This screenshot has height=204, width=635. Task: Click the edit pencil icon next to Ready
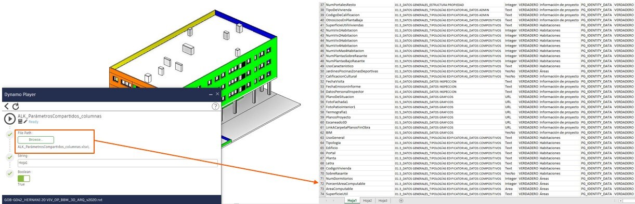click(25, 122)
